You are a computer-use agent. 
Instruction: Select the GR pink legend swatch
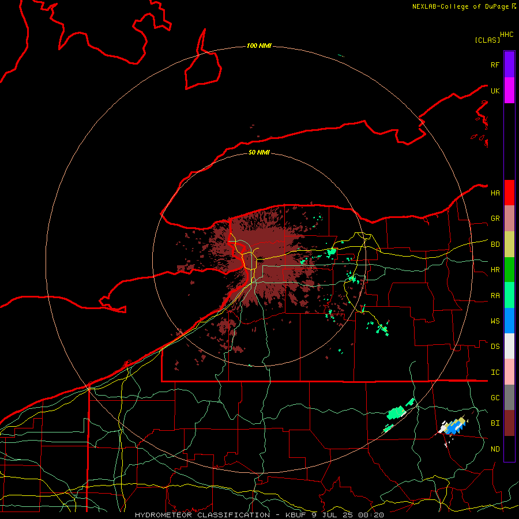[509, 218]
